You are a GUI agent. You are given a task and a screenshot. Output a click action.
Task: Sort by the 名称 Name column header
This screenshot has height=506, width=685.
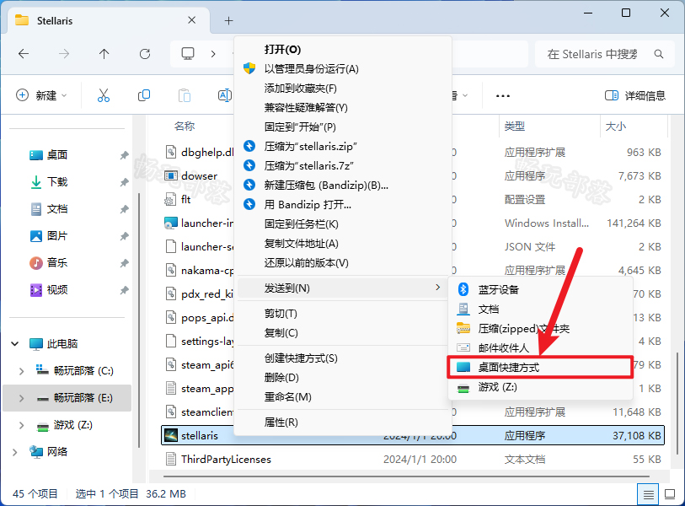185,126
